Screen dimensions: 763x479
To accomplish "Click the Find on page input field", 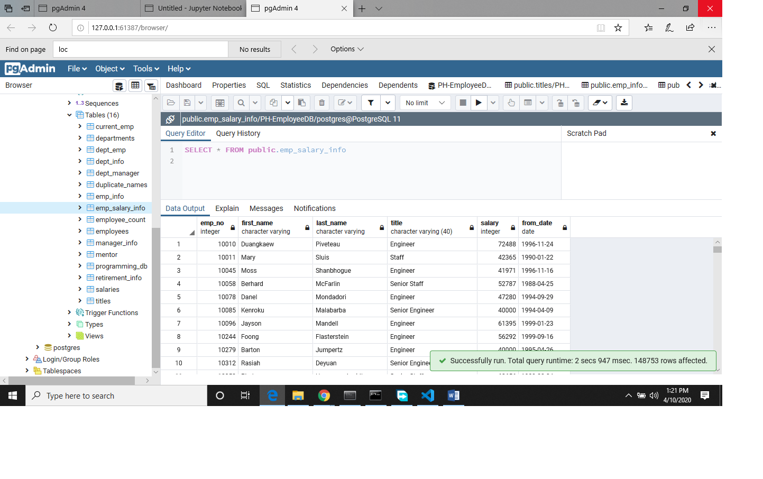I will click(x=140, y=49).
